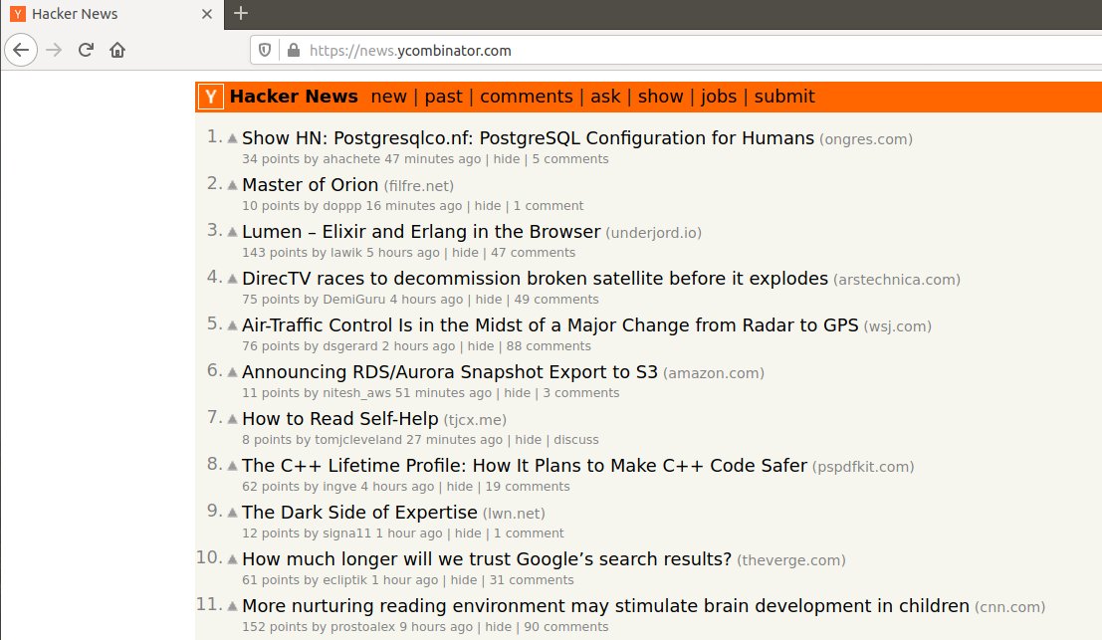
Task: Click the Hacker News title link
Action: coord(294,97)
